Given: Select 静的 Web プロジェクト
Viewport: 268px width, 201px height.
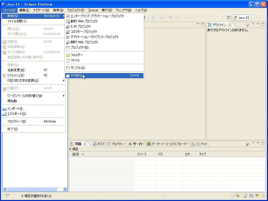Looking at the screenshot, I should [x=104, y=42].
